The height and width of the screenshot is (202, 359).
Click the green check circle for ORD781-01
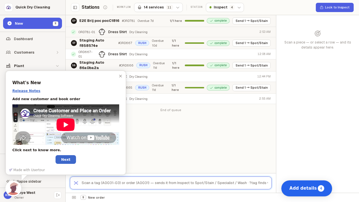73,32
